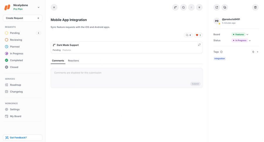Open the Got Feedback? link
The width and height of the screenshot is (264, 142).
pos(23,138)
